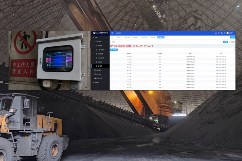Click the hamburger menu collapse icon
Image resolution: width=242 pixels, height=161 pixels.
112,33
